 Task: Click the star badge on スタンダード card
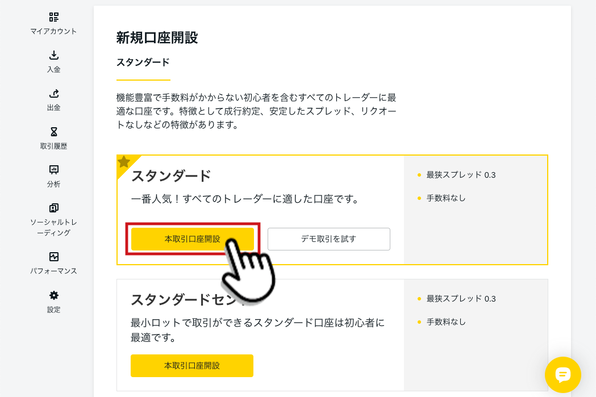124,162
